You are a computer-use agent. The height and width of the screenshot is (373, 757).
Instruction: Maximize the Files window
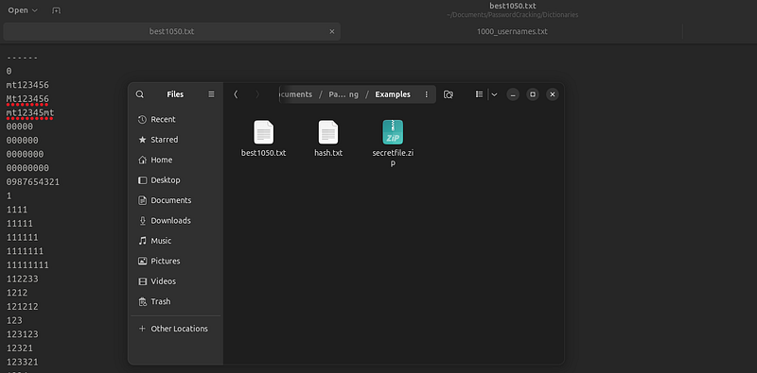533,94
